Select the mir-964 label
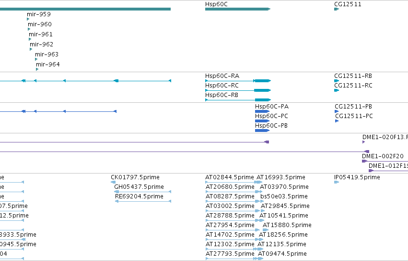 point(48,65)
